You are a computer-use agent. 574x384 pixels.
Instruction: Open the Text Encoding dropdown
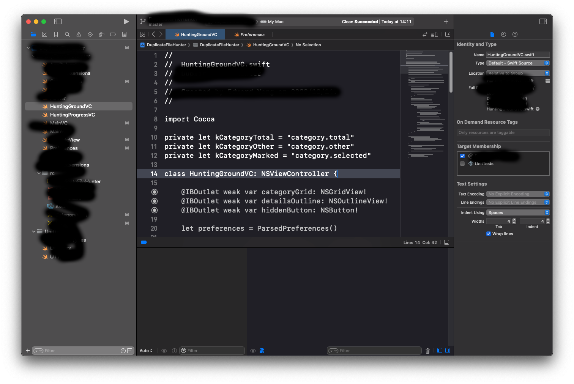[x=518, y=194]
